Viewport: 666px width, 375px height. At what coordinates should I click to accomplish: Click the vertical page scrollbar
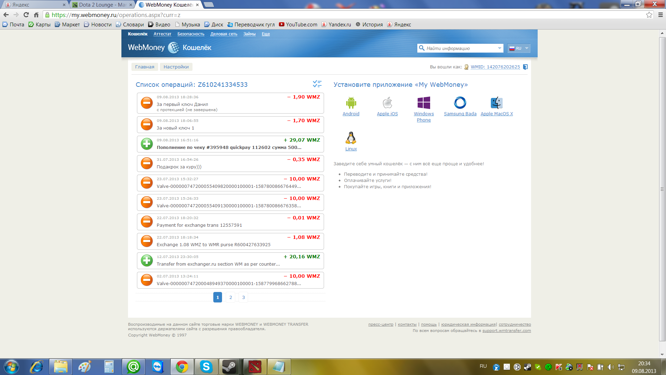coord(662,189)
